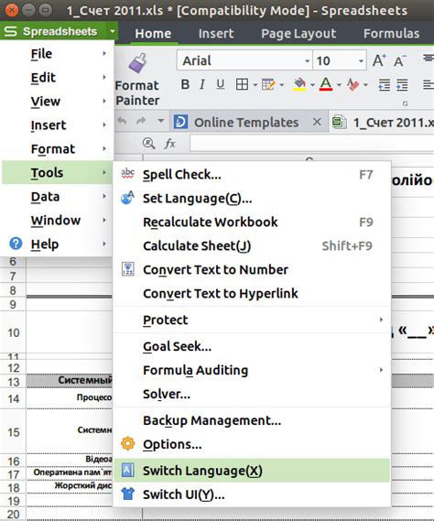Toggle Underline formatting
434x521 pixels.
220,84
